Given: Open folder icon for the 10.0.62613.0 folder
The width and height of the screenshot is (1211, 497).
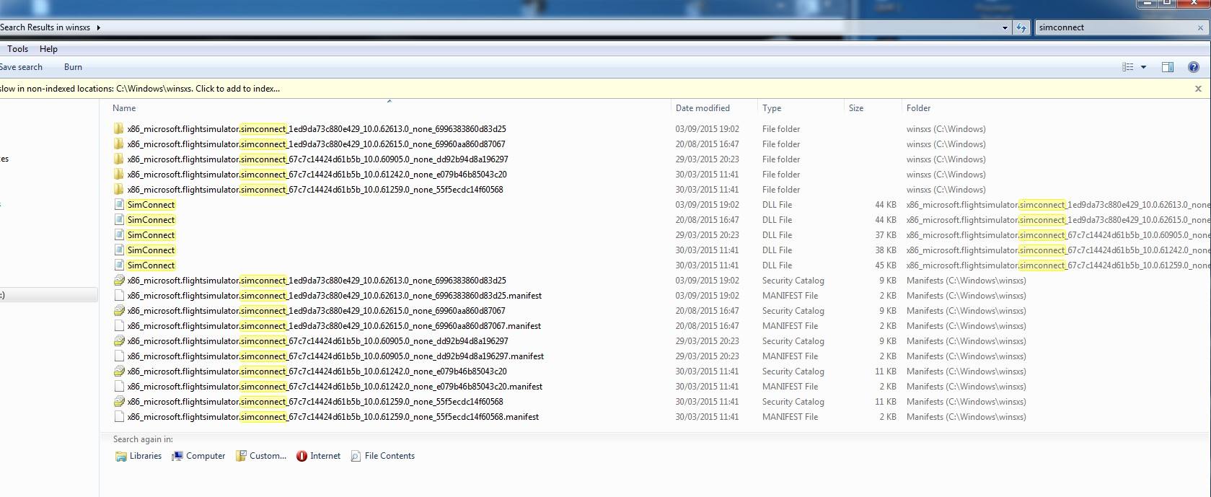Looking at the screenshot, I should [x=119, y=129].
